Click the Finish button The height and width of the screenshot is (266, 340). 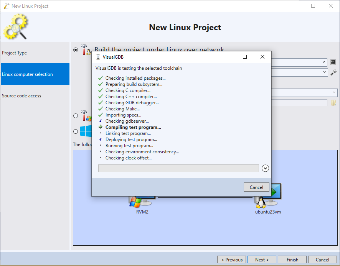[292, 259]
